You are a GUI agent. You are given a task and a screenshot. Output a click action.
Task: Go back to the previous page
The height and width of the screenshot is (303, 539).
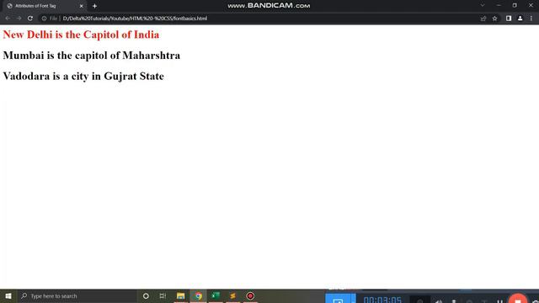pos(8,19)
